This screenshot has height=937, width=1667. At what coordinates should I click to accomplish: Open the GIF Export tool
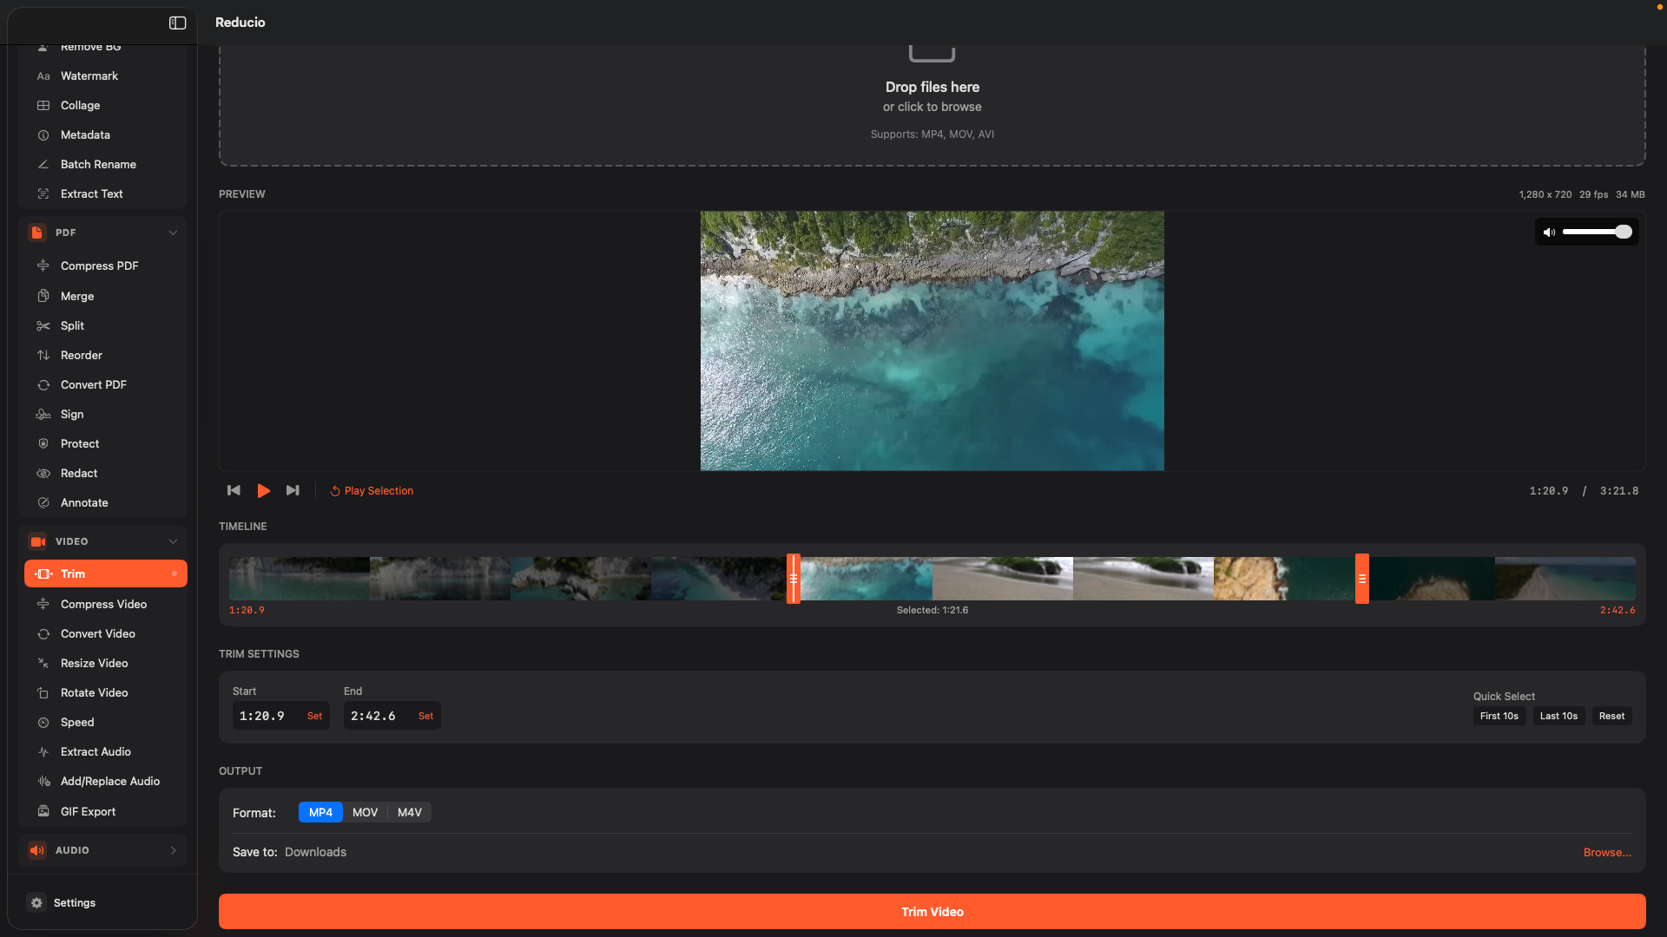[88, 811]
